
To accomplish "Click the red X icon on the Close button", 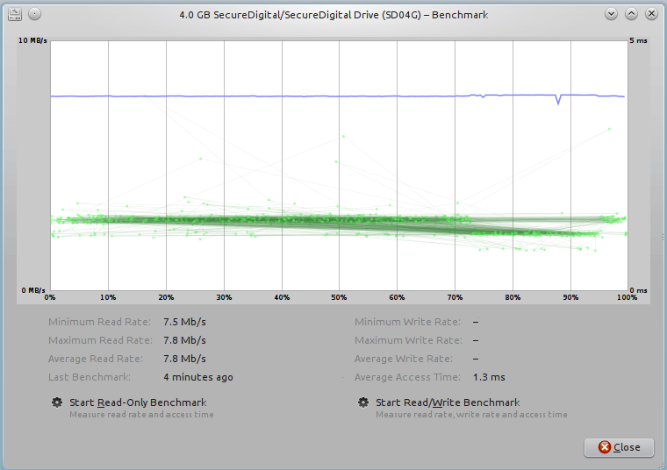I will [x=605, y=447].
